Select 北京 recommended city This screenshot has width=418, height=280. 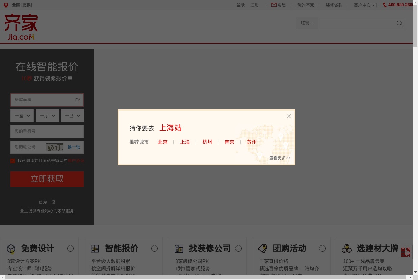pyautogui.click(x=163, y=142)
